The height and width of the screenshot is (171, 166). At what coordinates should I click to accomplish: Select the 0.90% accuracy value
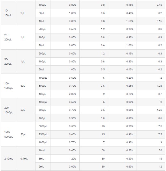[x=72, y=118]
